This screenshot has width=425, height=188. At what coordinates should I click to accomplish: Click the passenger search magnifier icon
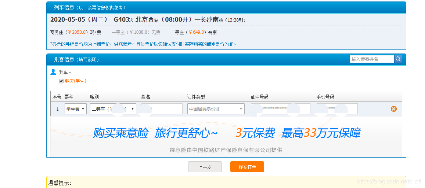tap(398, 59)
